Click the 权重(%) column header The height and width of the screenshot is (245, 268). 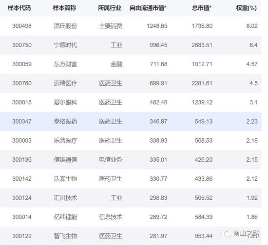point(246,8)
